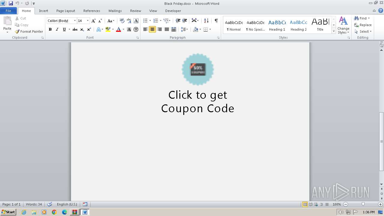The image size is (384, 216).
Task: Toggle Show/Hide paragraph marks
Action: (x=216, y=21)
